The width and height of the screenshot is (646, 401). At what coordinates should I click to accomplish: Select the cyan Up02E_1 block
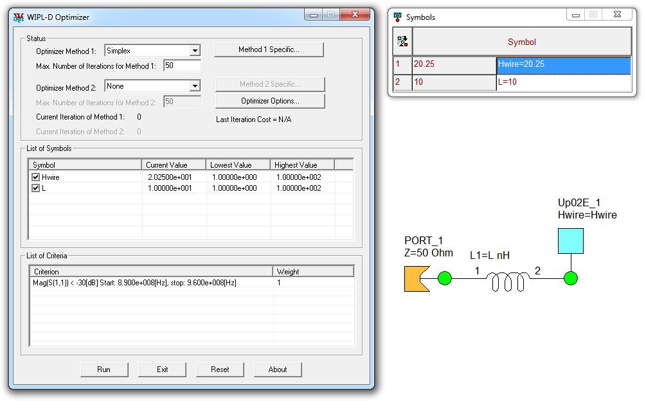(571, 241)
